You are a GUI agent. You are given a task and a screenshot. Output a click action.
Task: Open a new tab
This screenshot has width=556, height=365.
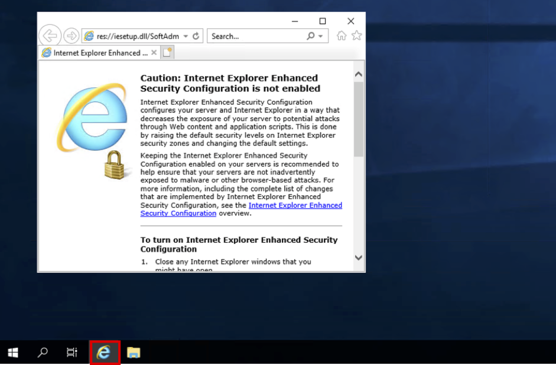click(x=167, y=53)
